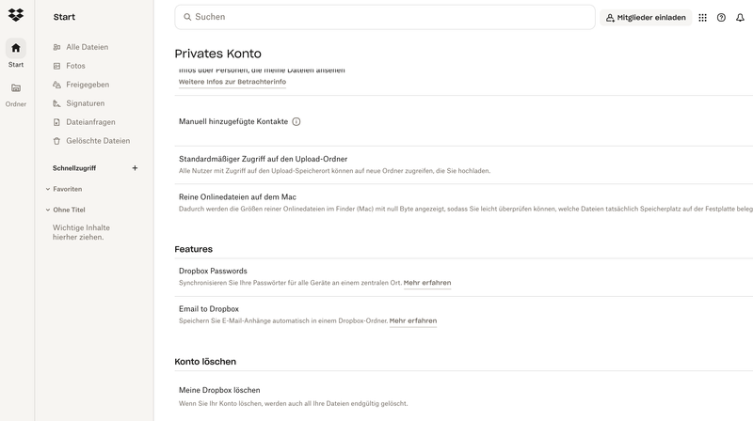Show info icon for Manuell hinzugefügte Kontakte

[x=296, y=121]
